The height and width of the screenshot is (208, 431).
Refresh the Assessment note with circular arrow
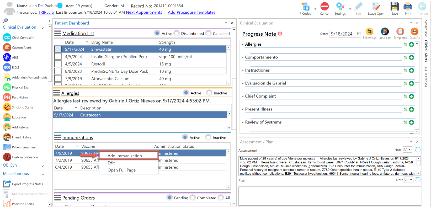click(418, 150)
